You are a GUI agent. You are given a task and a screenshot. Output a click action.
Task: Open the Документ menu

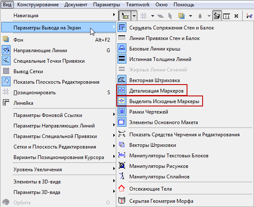76,5
